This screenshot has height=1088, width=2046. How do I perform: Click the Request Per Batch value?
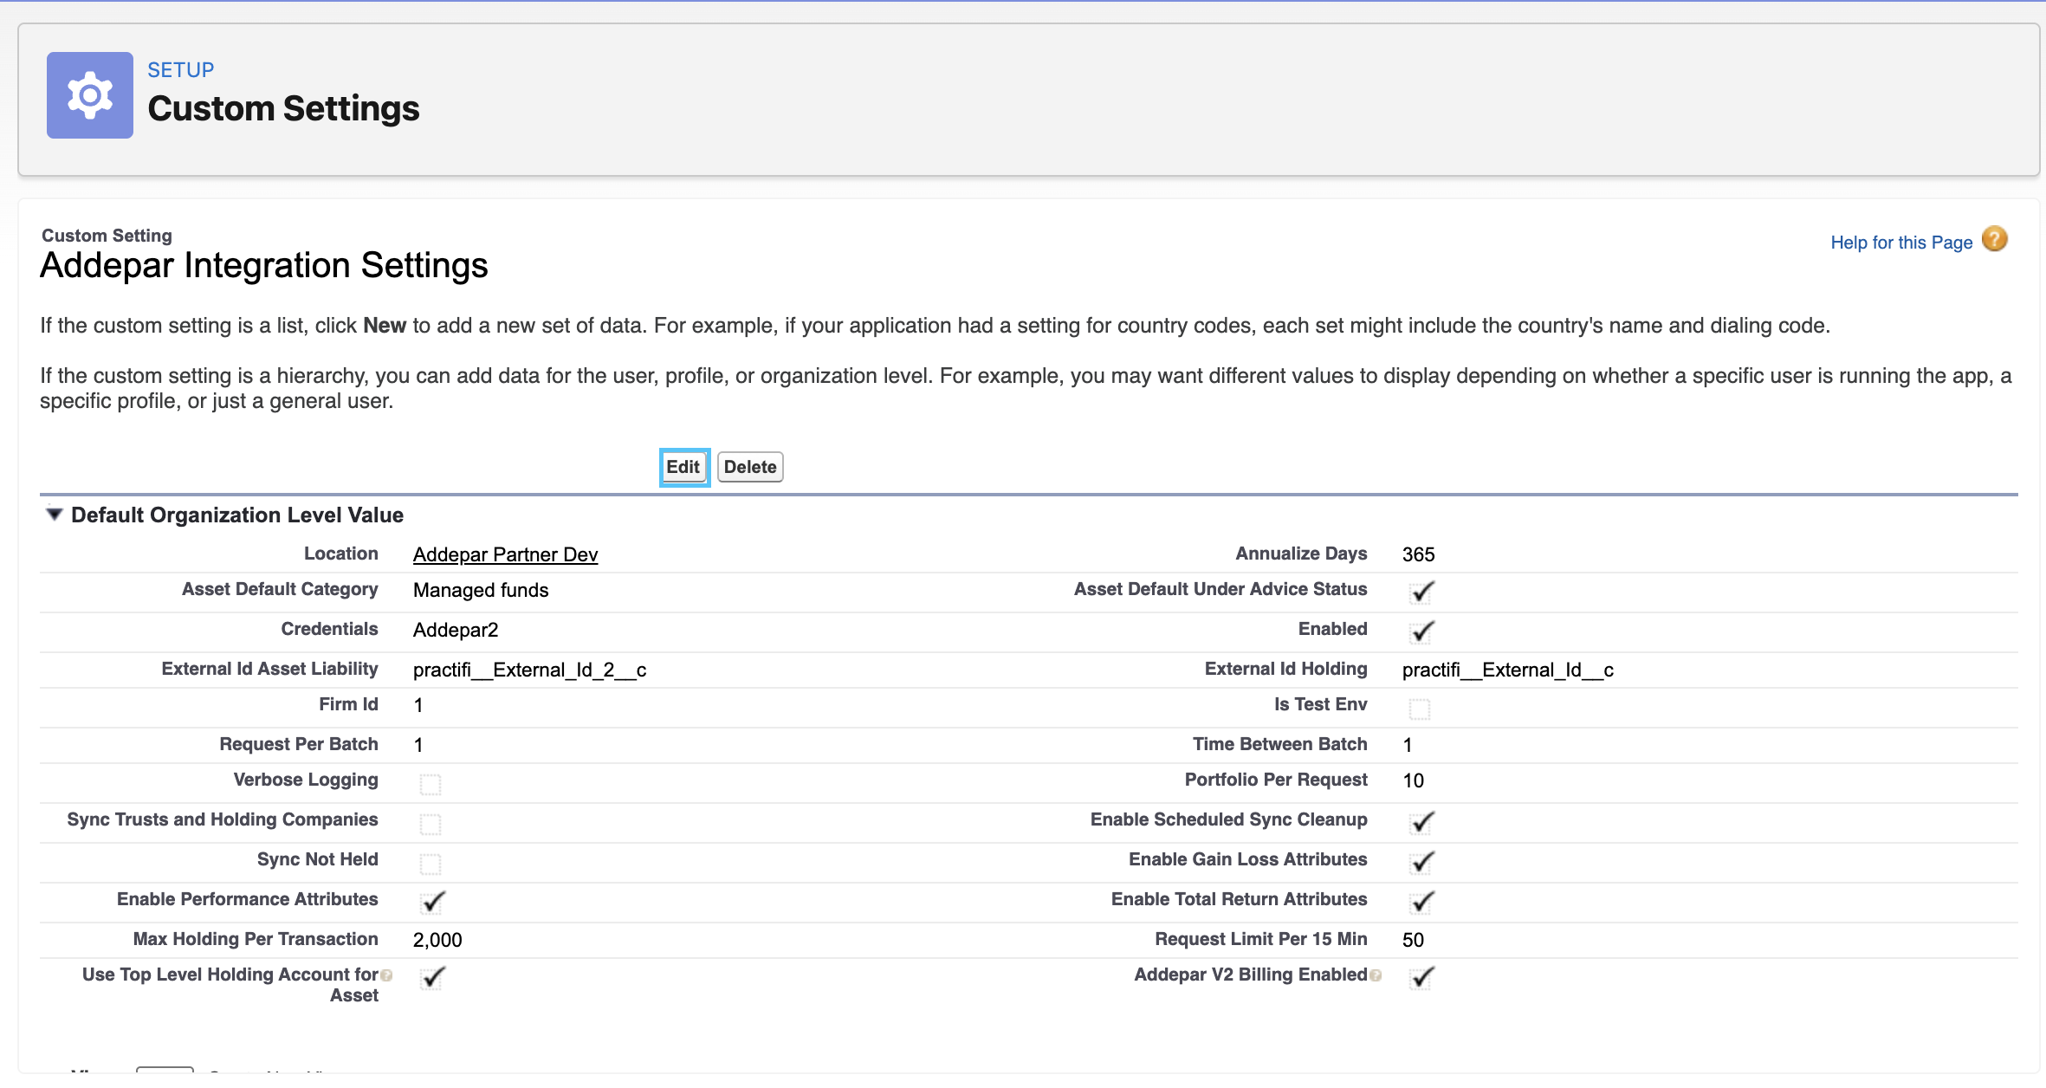(418, 745)
